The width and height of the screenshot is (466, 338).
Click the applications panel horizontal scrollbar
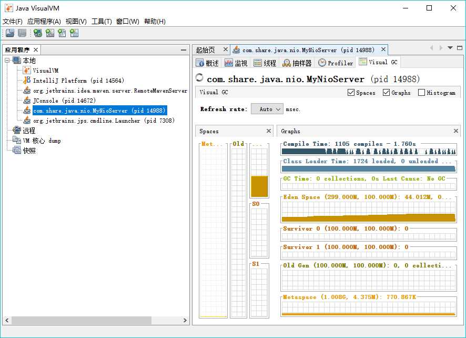pyautogui.click(x=82, y=320)
